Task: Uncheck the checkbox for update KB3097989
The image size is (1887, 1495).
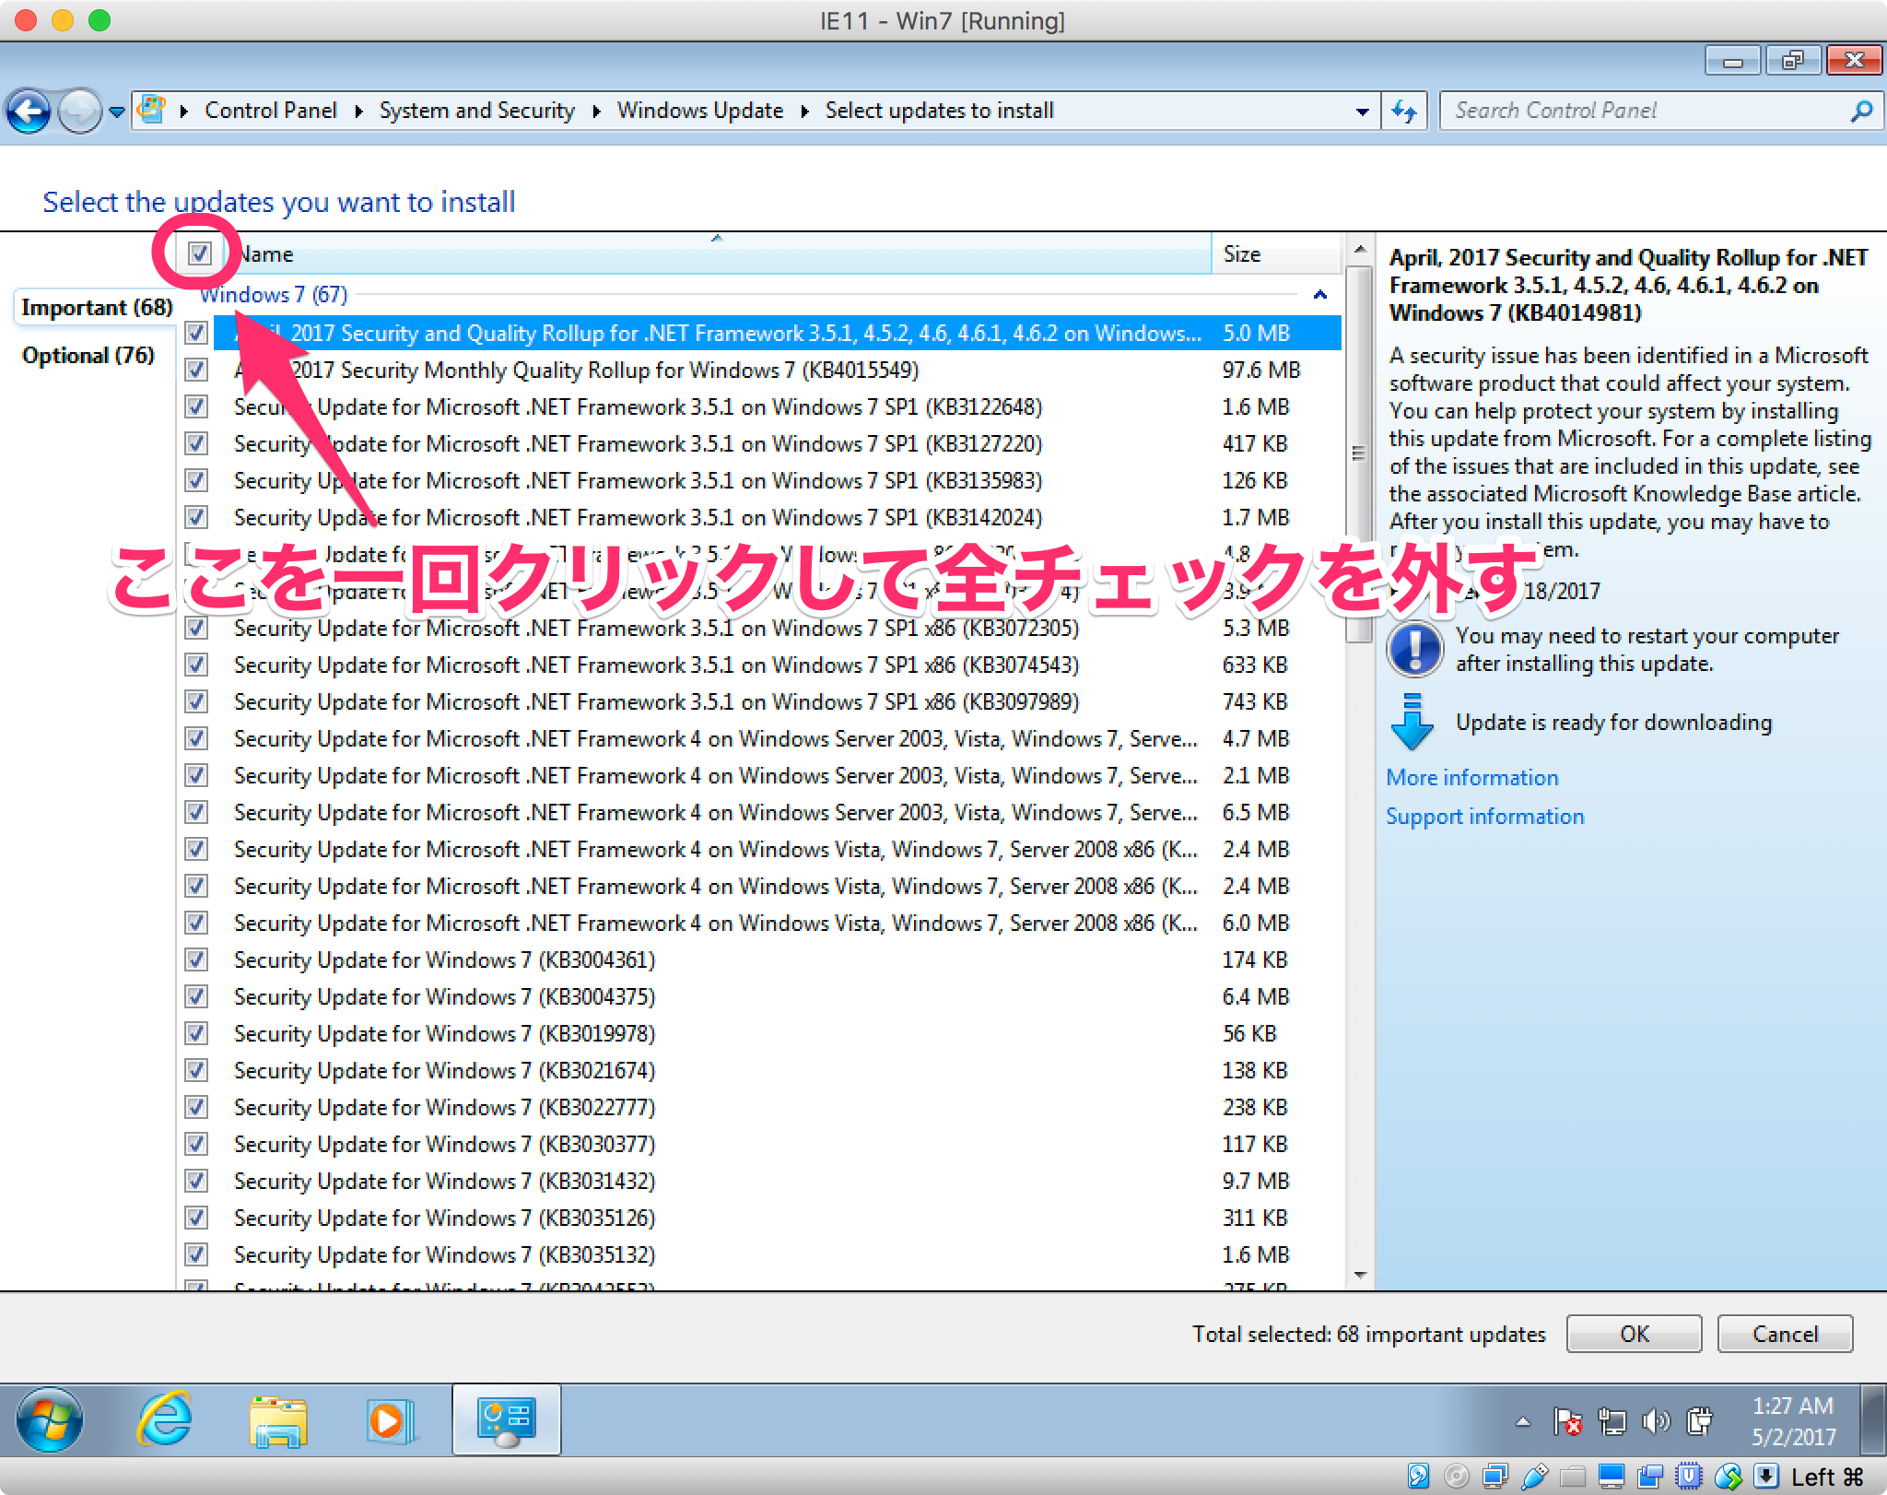Action: [196, 701]
